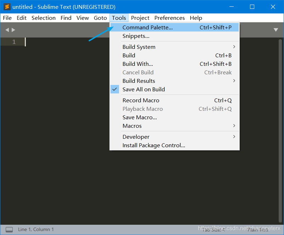Screen dimensions: 284x235
Task: Minimize the Sublime Text window
Action: point(232,7)
